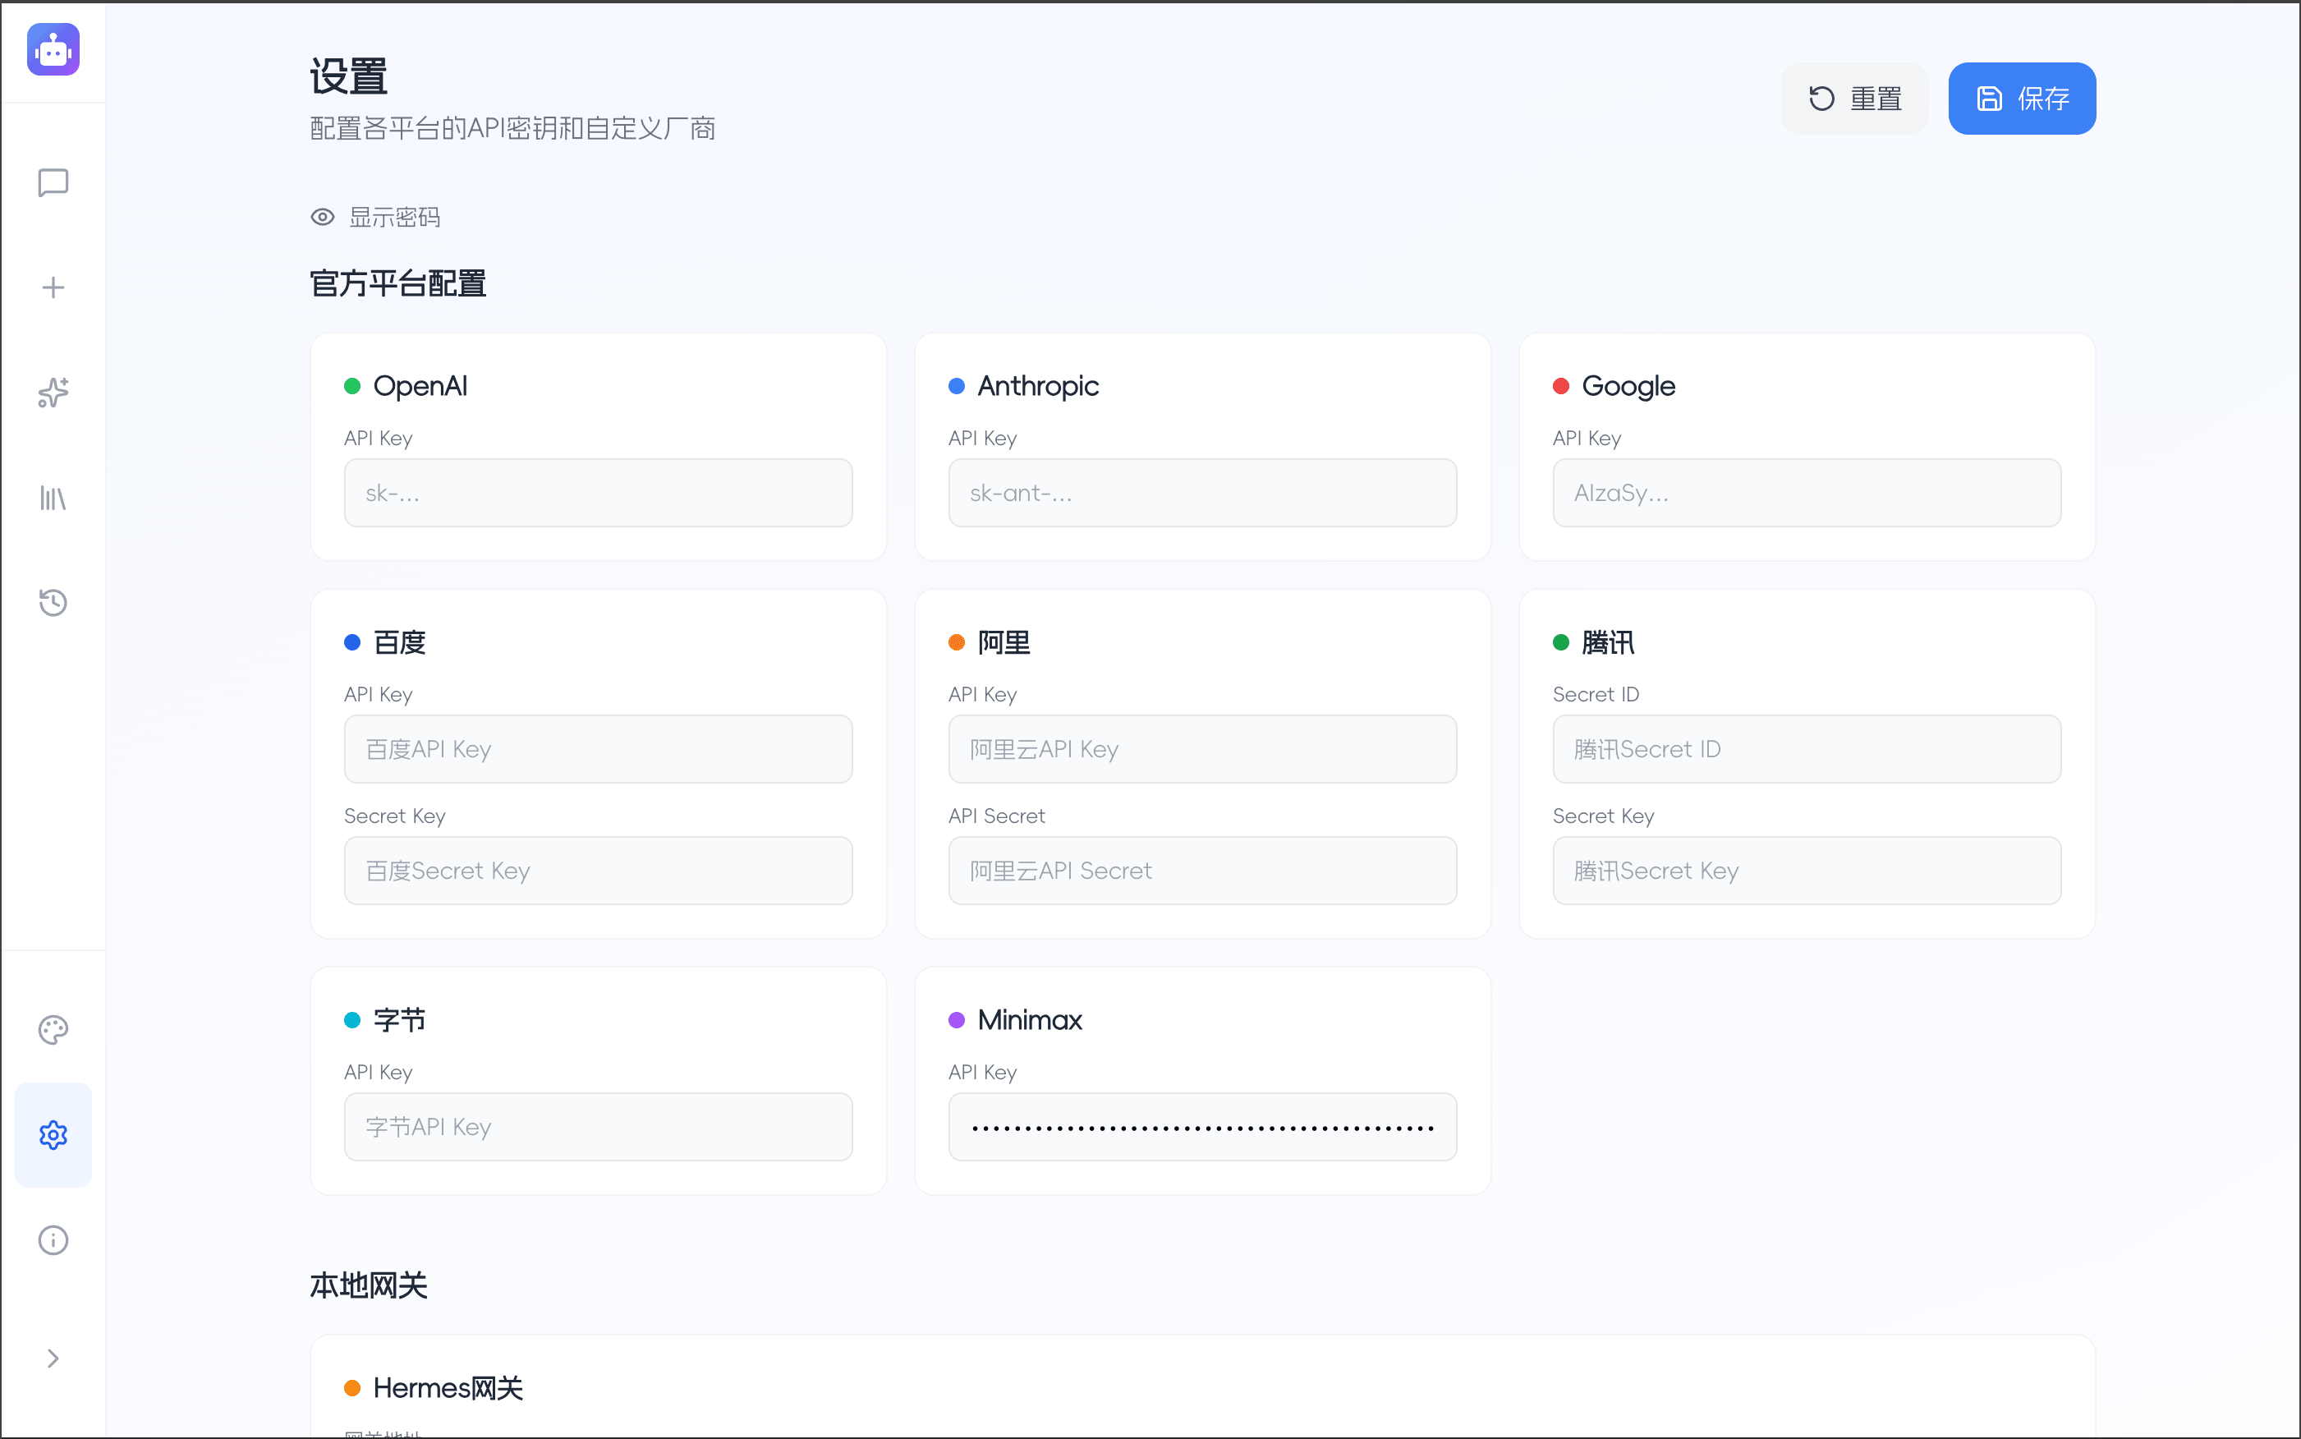This screenshot has height=1439, width=2301.
Task: Click the 阿里云API Secret input
Action: [1203, 871]
